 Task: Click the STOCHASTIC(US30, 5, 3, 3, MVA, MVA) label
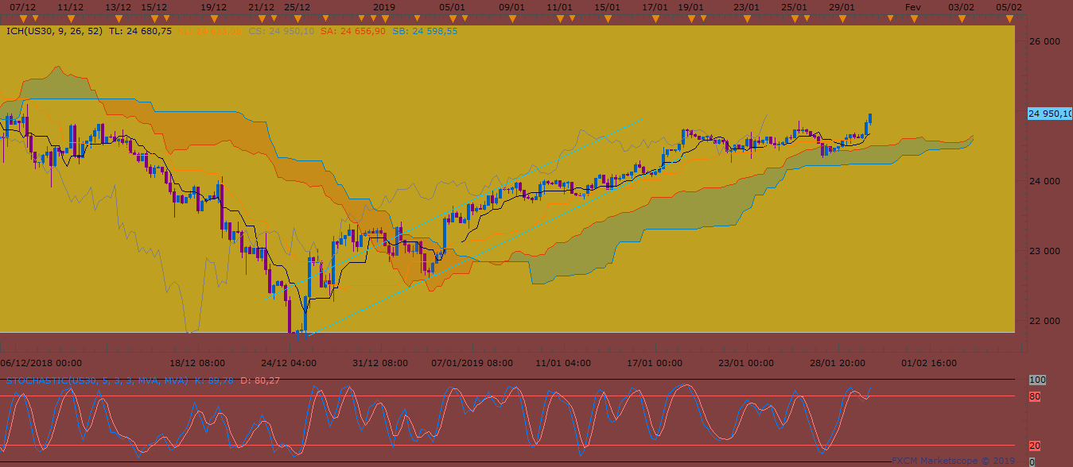click(95, 380)
